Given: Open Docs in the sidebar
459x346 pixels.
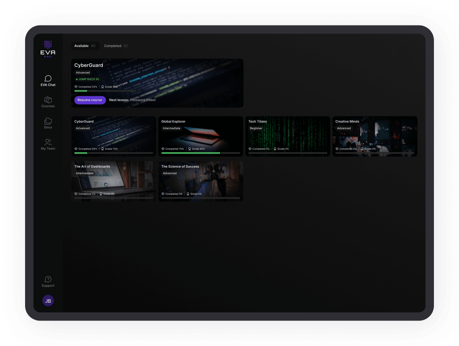Looking at the screenshot, I should pyautogui.click(x=48, y=123).
